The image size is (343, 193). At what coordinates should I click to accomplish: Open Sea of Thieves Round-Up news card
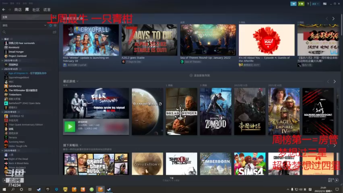pyautogui.click(x=208, y=40)
